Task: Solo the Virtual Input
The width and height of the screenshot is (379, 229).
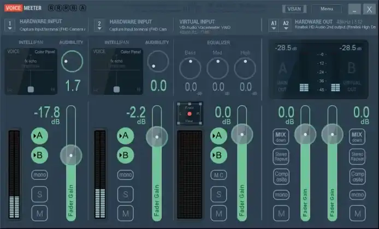Action: [218, 194]
